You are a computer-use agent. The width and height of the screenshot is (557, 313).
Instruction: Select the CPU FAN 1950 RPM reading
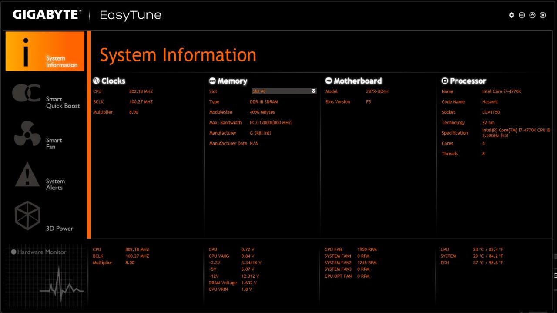tap(367, 249)
